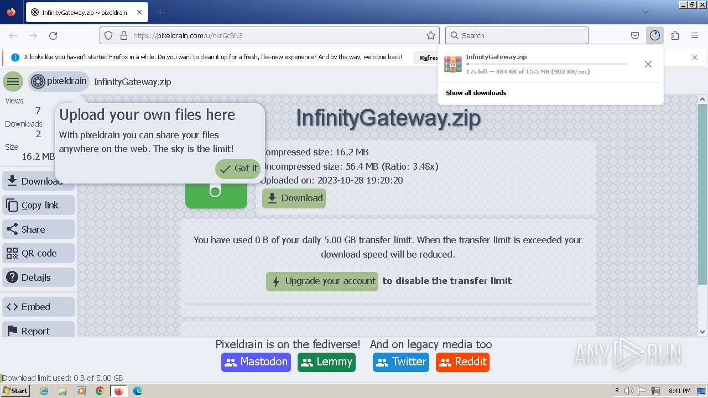Screen dimensions: 708x398
Task: Click the Copy link sidebar button
Action: pyautogui.click(x=38, y=205)
